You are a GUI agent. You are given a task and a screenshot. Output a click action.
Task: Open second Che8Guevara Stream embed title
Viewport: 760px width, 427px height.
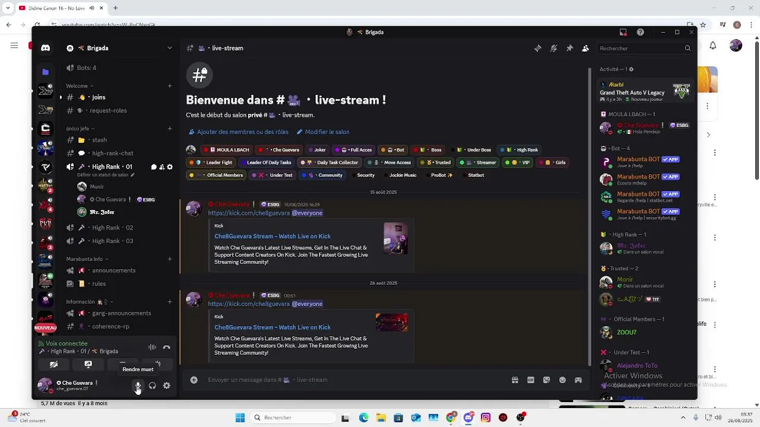(x=273, y=327)
